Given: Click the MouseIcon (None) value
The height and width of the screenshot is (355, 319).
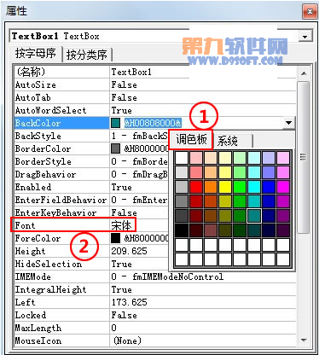Looking at the screenshot, I should (127, 340).
